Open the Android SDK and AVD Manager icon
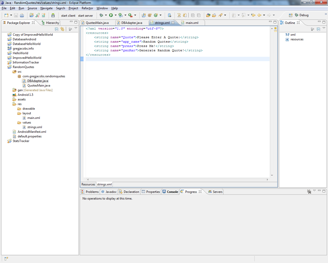 coord(53,15)
